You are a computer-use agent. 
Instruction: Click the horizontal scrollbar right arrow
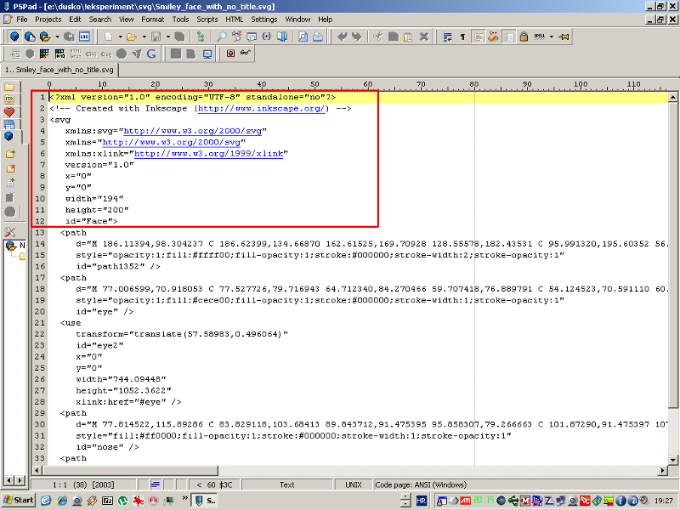click(662, 471)
